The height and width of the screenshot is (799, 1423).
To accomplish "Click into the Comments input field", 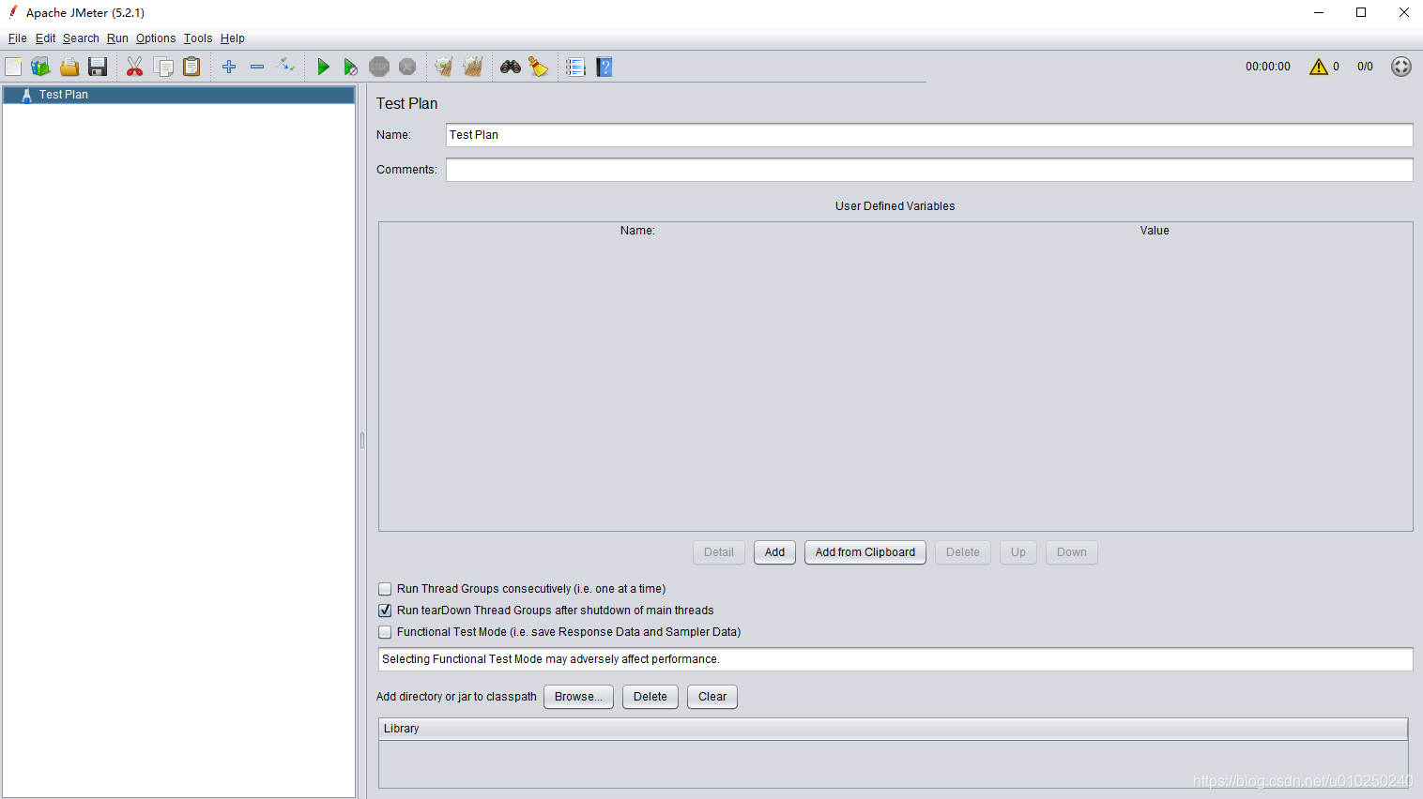I will pyautogui.click(x=929, y=170).
